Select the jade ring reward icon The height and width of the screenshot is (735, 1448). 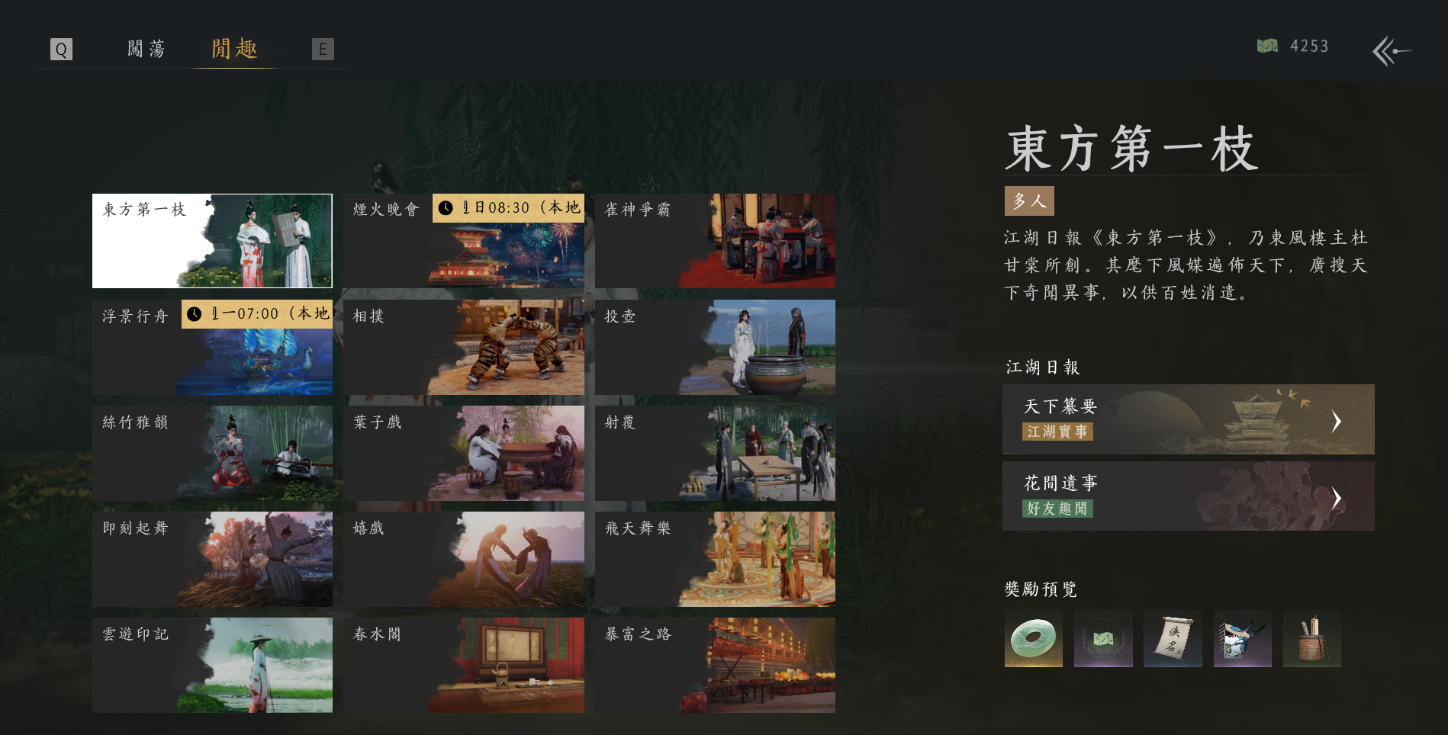point(1033,638)
